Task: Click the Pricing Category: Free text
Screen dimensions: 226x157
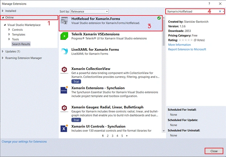Action: coord(183,36)
